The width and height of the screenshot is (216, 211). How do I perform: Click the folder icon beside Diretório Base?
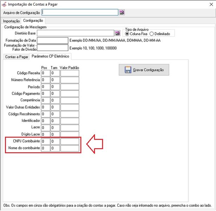coord(118,33)
